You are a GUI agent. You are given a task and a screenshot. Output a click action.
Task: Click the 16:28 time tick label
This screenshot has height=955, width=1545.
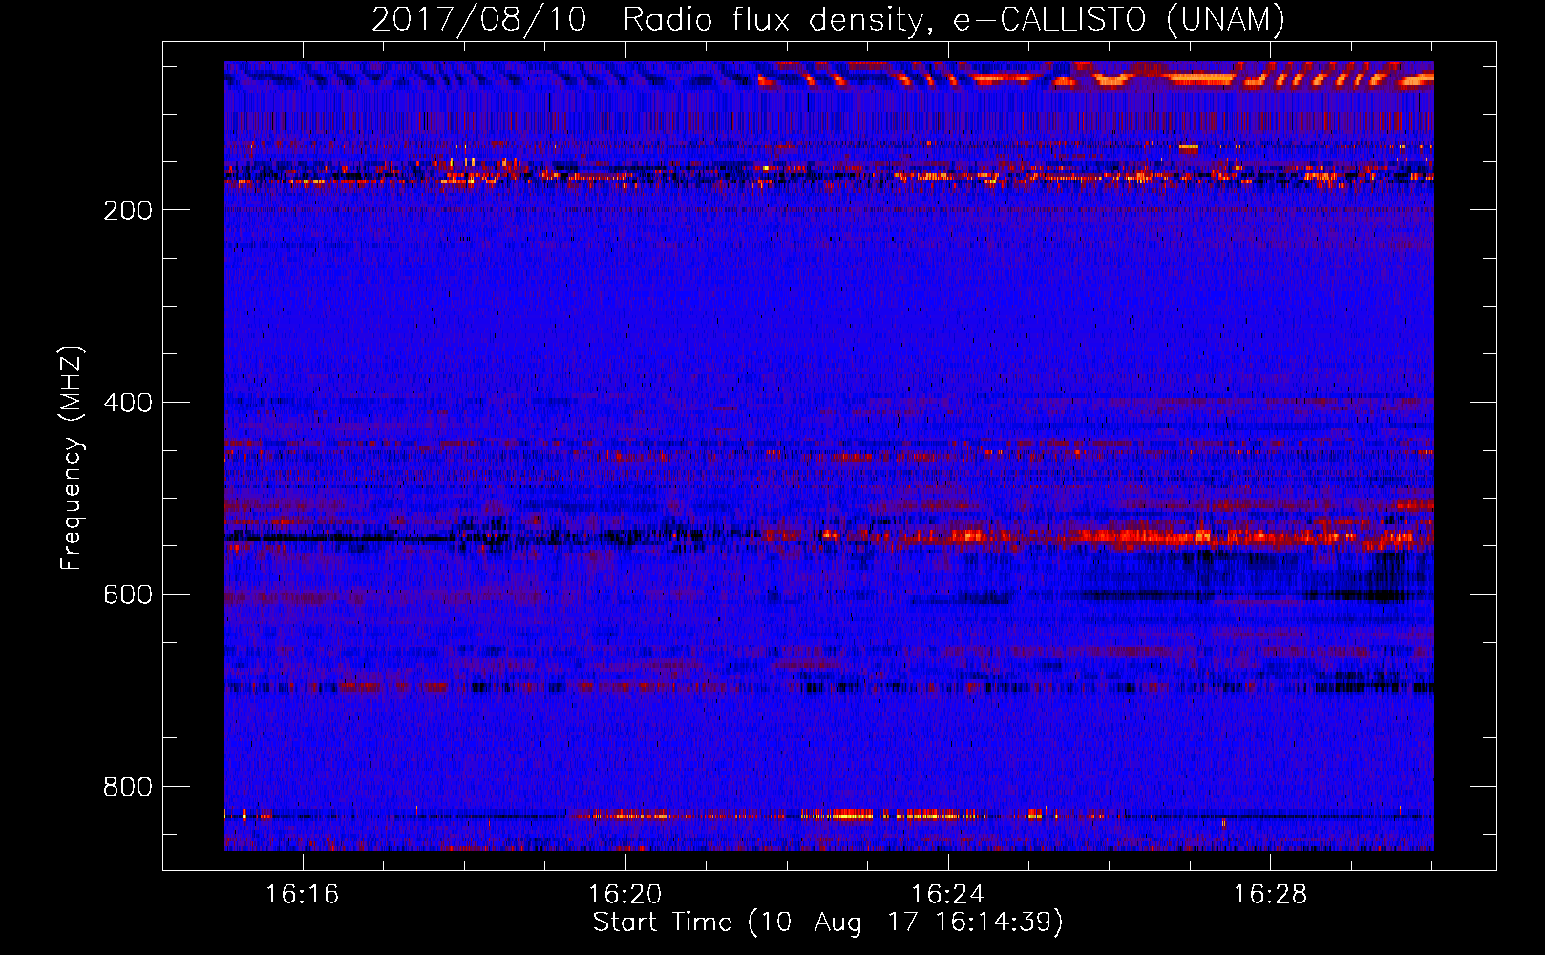pyautogui.click(x=1271, y=895)
